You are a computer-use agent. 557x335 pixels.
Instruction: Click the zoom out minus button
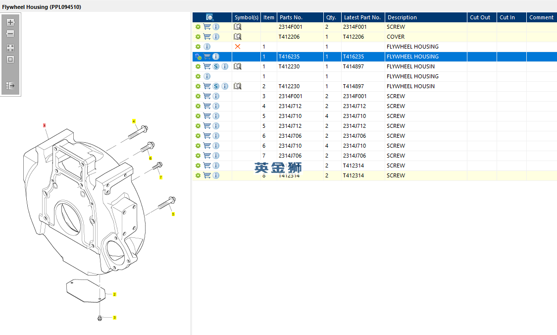coord(10,34)
